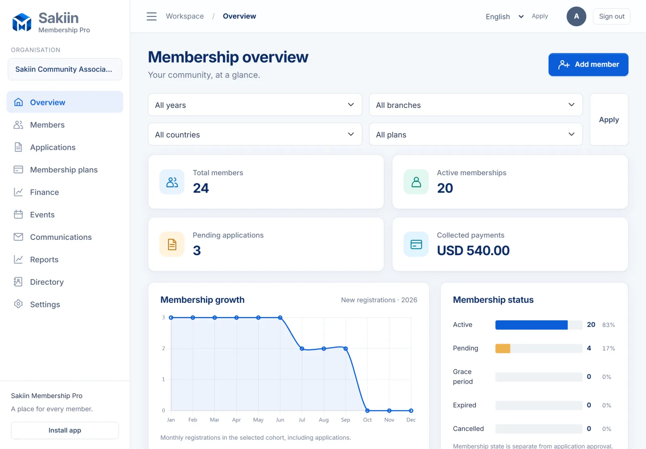Click the Members people icon in sidebar
646x449 pixels.
[x=18, y=125]
